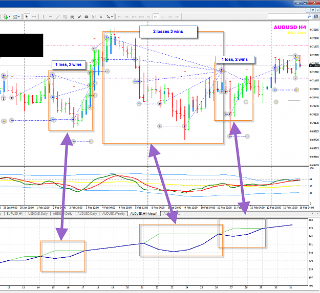Screen dimensions: 320x293
Task: Click the '9 Feb 12:00' time label
Action: coord(191,208)
